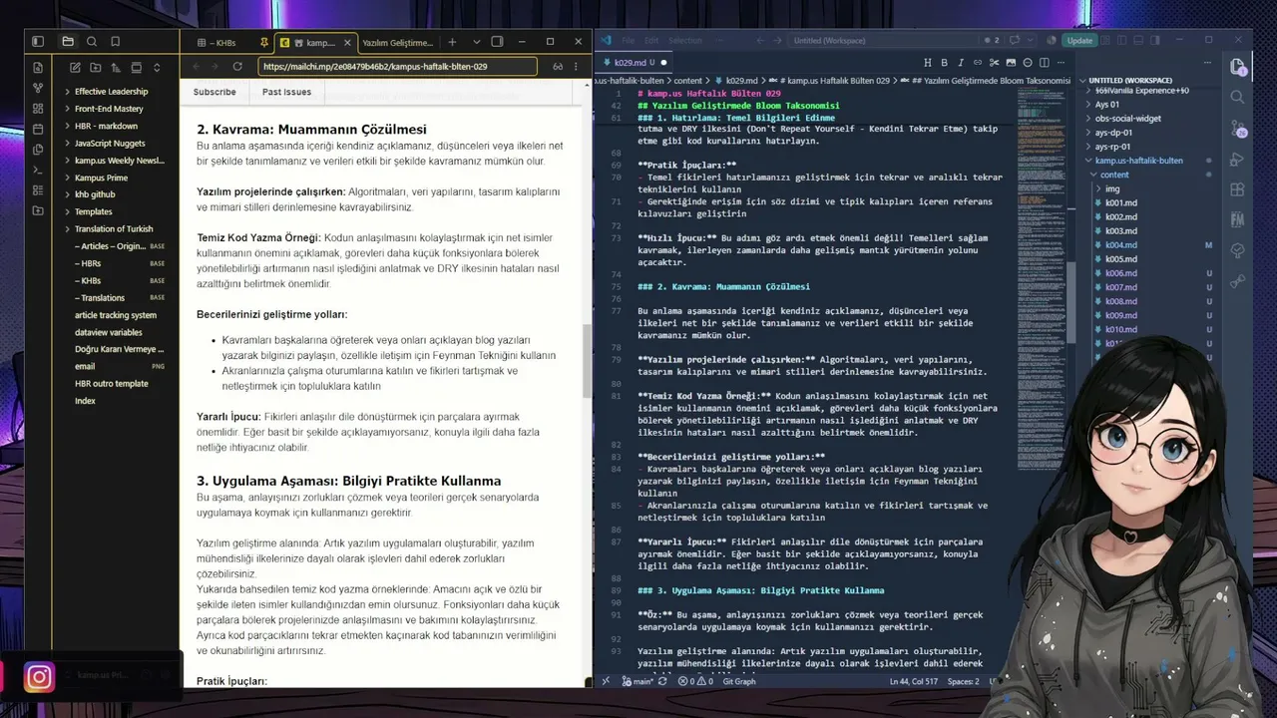Open k001.md in VS Code explorer
This screenshot has height=718, width=1277.
[x=1121, y=203]
